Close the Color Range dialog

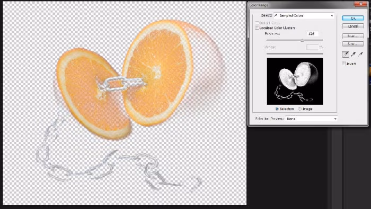tap(360, 4)
